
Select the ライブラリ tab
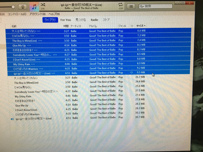50,20
